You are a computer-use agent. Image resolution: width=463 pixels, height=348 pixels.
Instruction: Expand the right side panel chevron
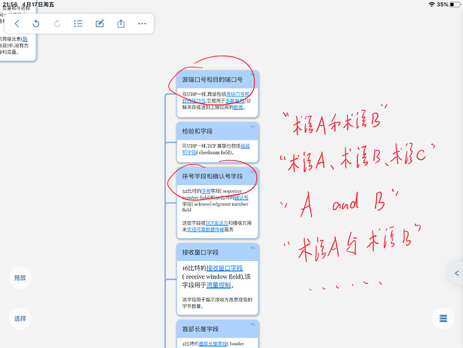pyautogui.click(x=456, y=274)
